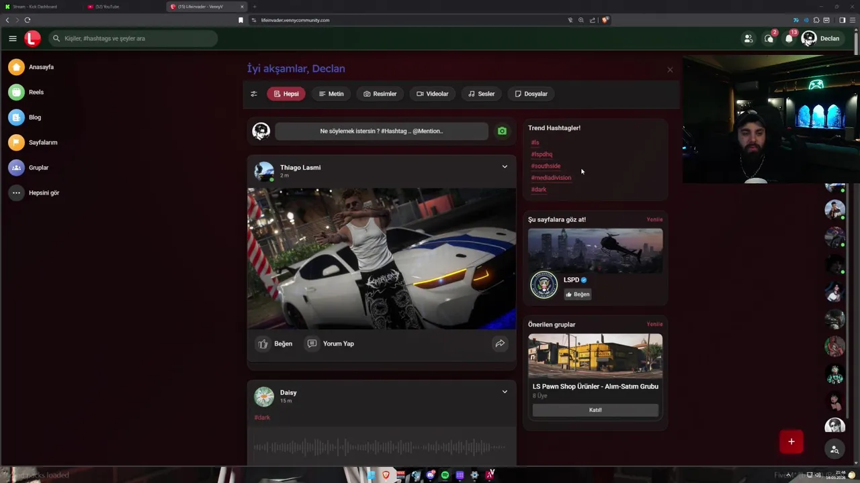Select the Resimler feed filter
Screen dimensions: 860x483
pos(380,94)
